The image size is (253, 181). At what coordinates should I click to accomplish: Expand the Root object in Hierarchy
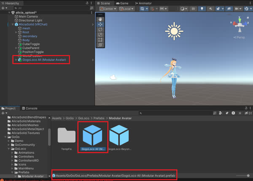16,32
